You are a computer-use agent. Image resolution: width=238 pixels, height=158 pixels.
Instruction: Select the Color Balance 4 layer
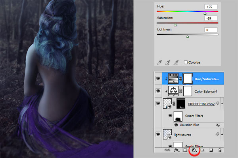205,92
